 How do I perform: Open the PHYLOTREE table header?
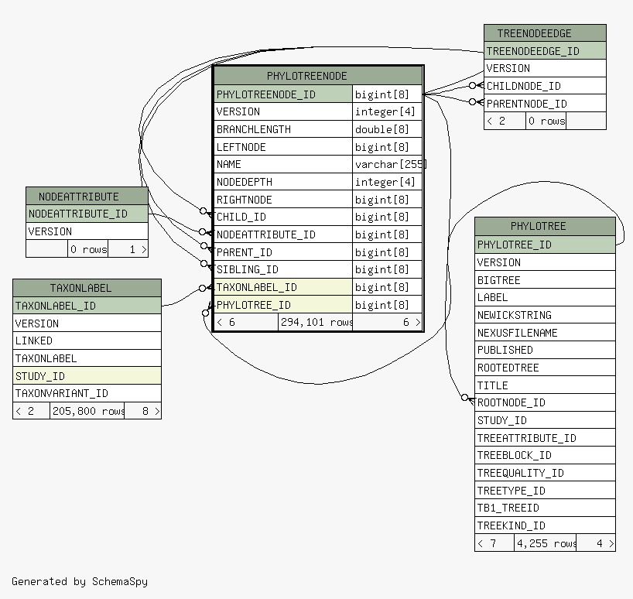(x=545, y=226)
